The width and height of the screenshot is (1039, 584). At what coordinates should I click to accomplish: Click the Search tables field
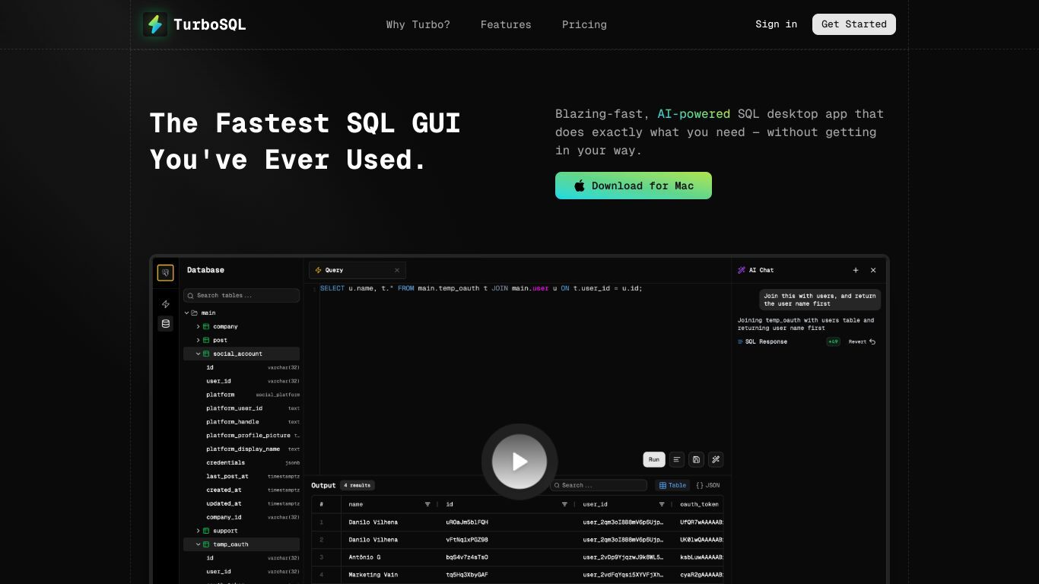point(241,295)
